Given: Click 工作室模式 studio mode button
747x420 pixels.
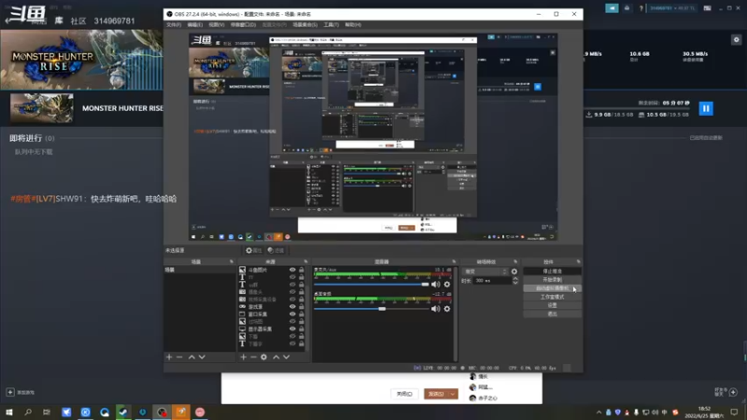Looking at the screenshot, I should (552, 297).
